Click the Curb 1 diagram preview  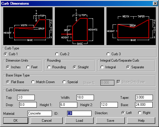pos(28,26)
